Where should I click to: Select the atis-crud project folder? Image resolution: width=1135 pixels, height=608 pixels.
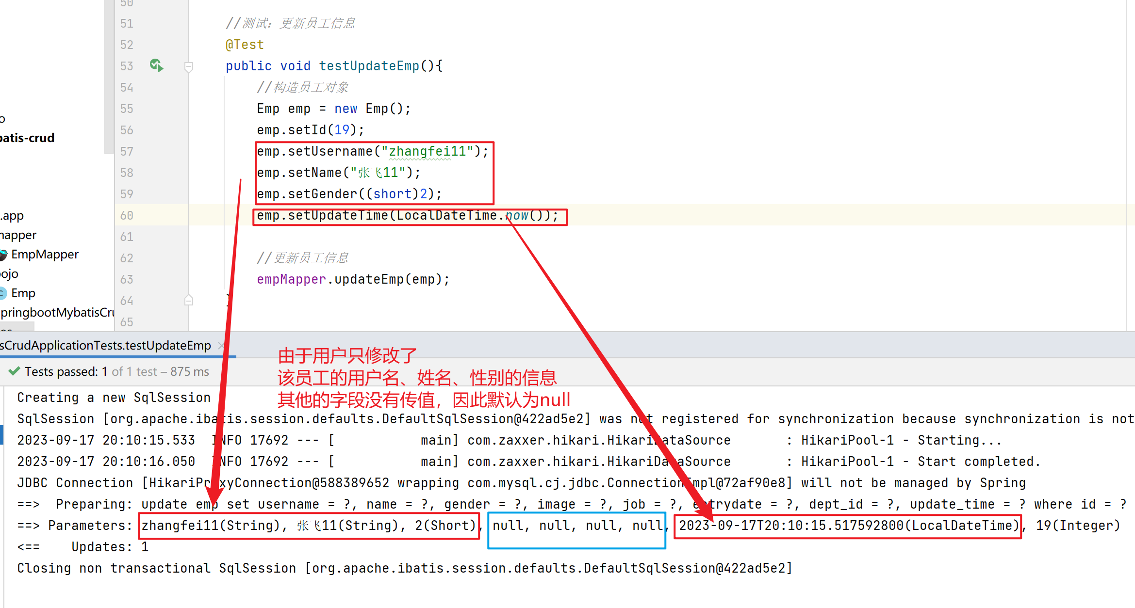(27, 138)
